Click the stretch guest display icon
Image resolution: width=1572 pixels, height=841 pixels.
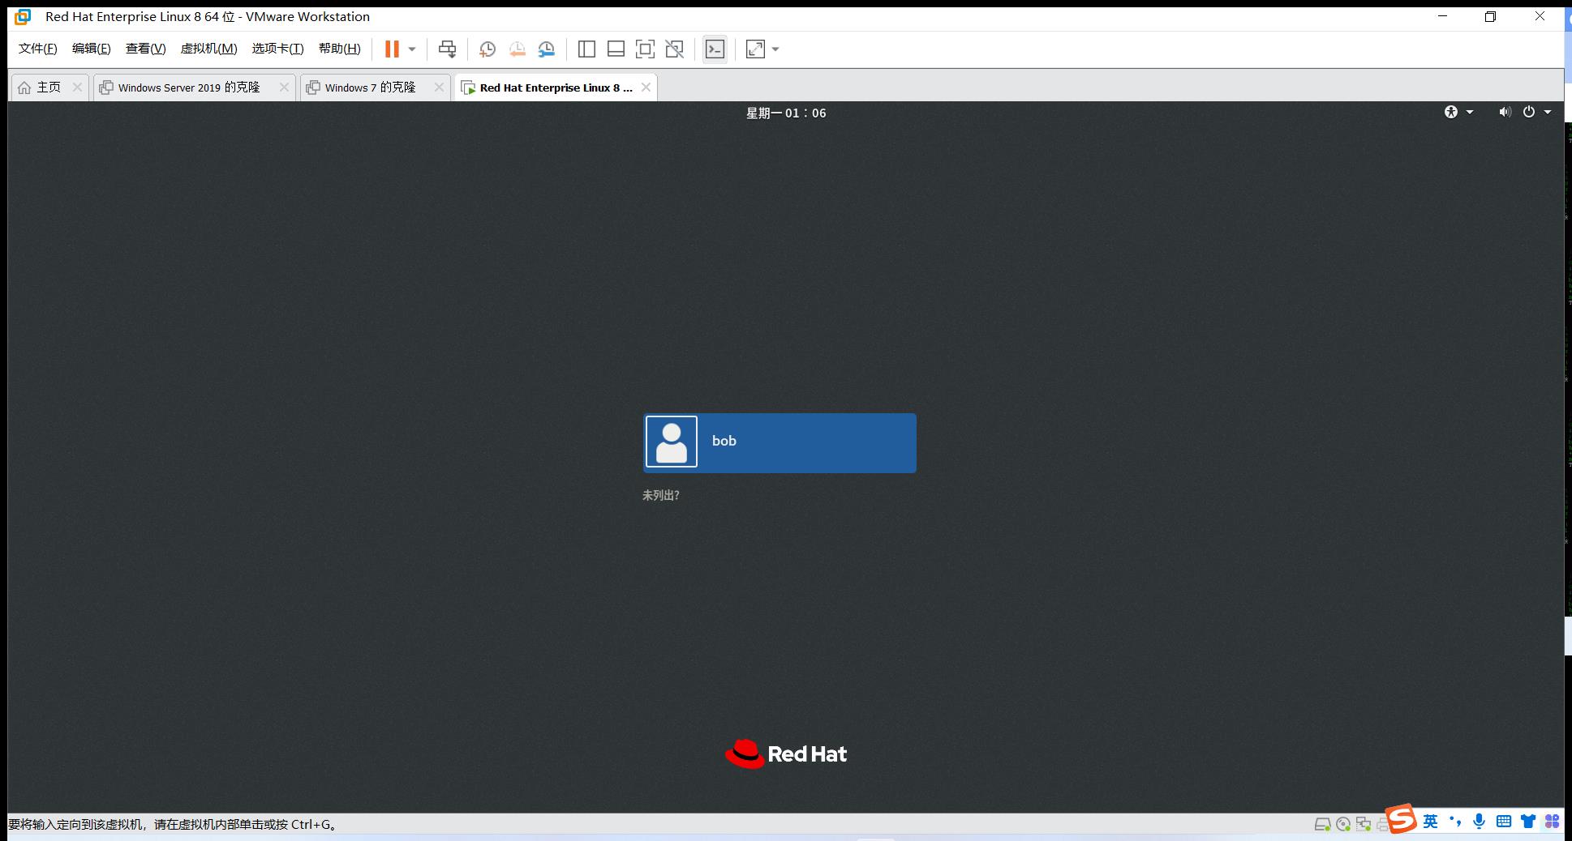[x=755, y=49]
